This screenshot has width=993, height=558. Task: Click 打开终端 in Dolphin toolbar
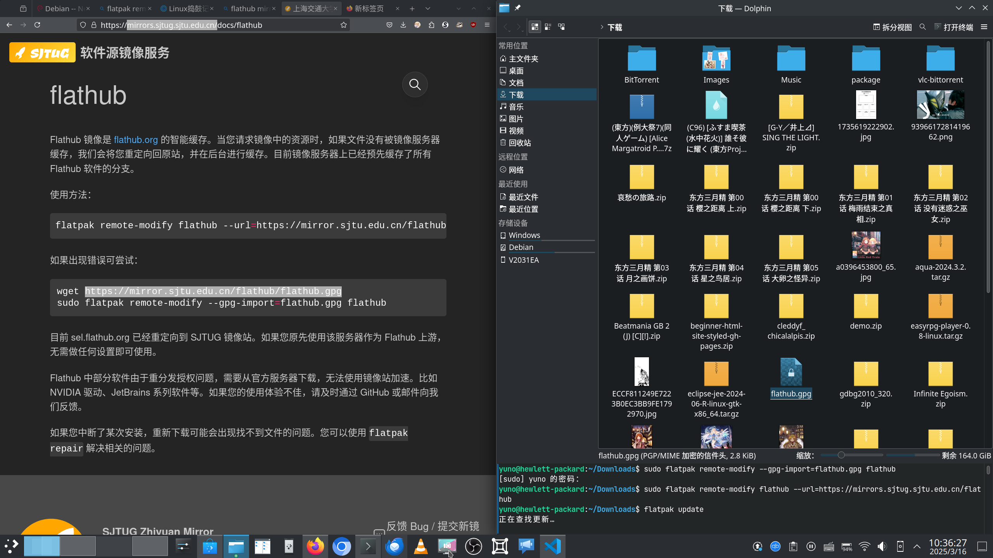coord(954,27)
